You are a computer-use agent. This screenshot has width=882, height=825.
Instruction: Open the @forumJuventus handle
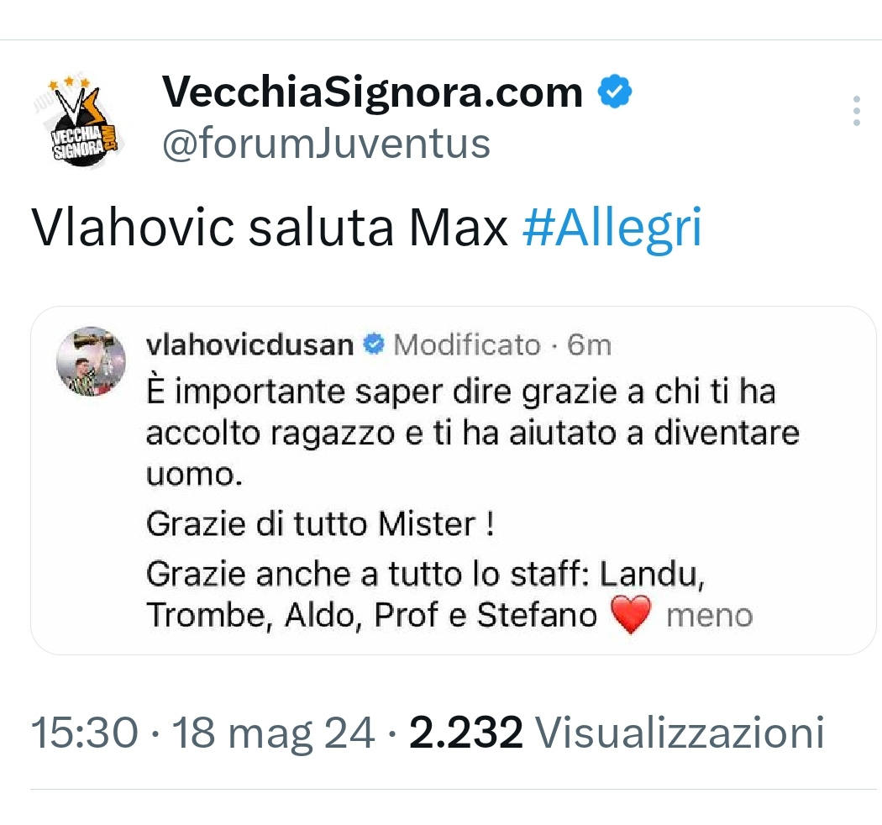[x=325, y=143]
